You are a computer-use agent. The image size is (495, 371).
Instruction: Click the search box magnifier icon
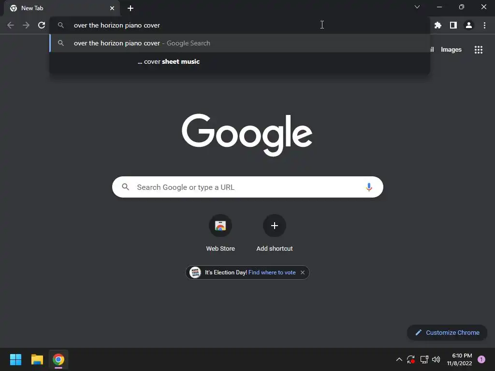coord(125,187)
